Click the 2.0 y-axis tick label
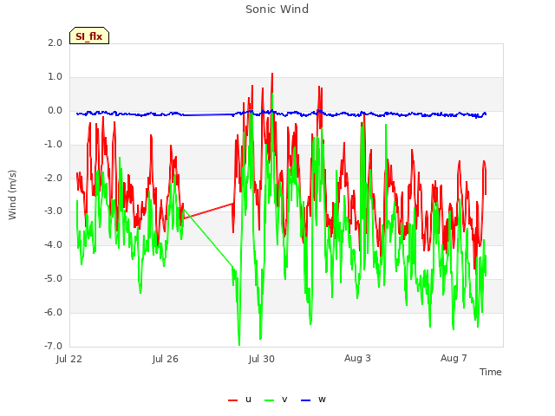Viewport: 555px width, 416px height. click(x=55, y=42)
